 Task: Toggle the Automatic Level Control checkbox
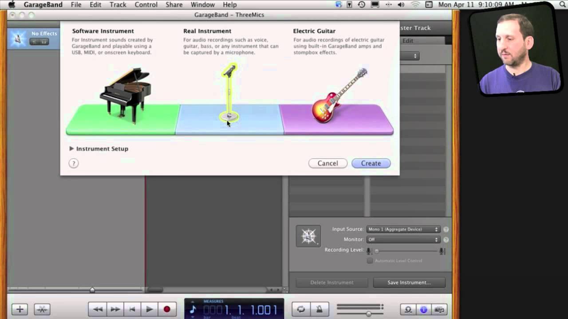pyautogui.click(x=370, y=261)
